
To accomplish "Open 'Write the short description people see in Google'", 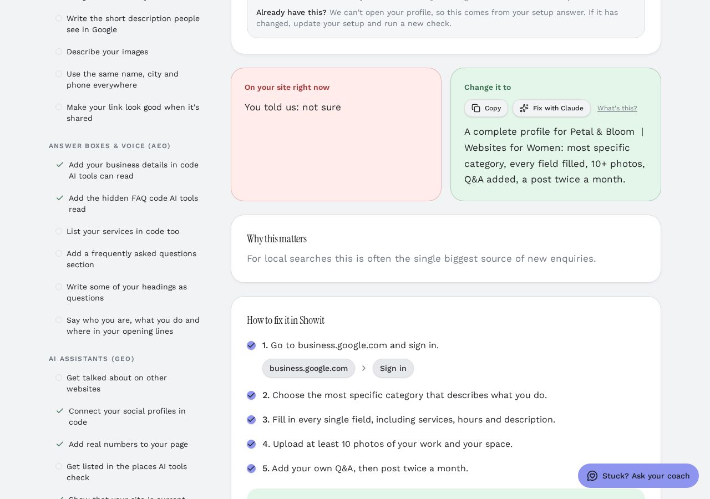I will [x=133, y=24].
